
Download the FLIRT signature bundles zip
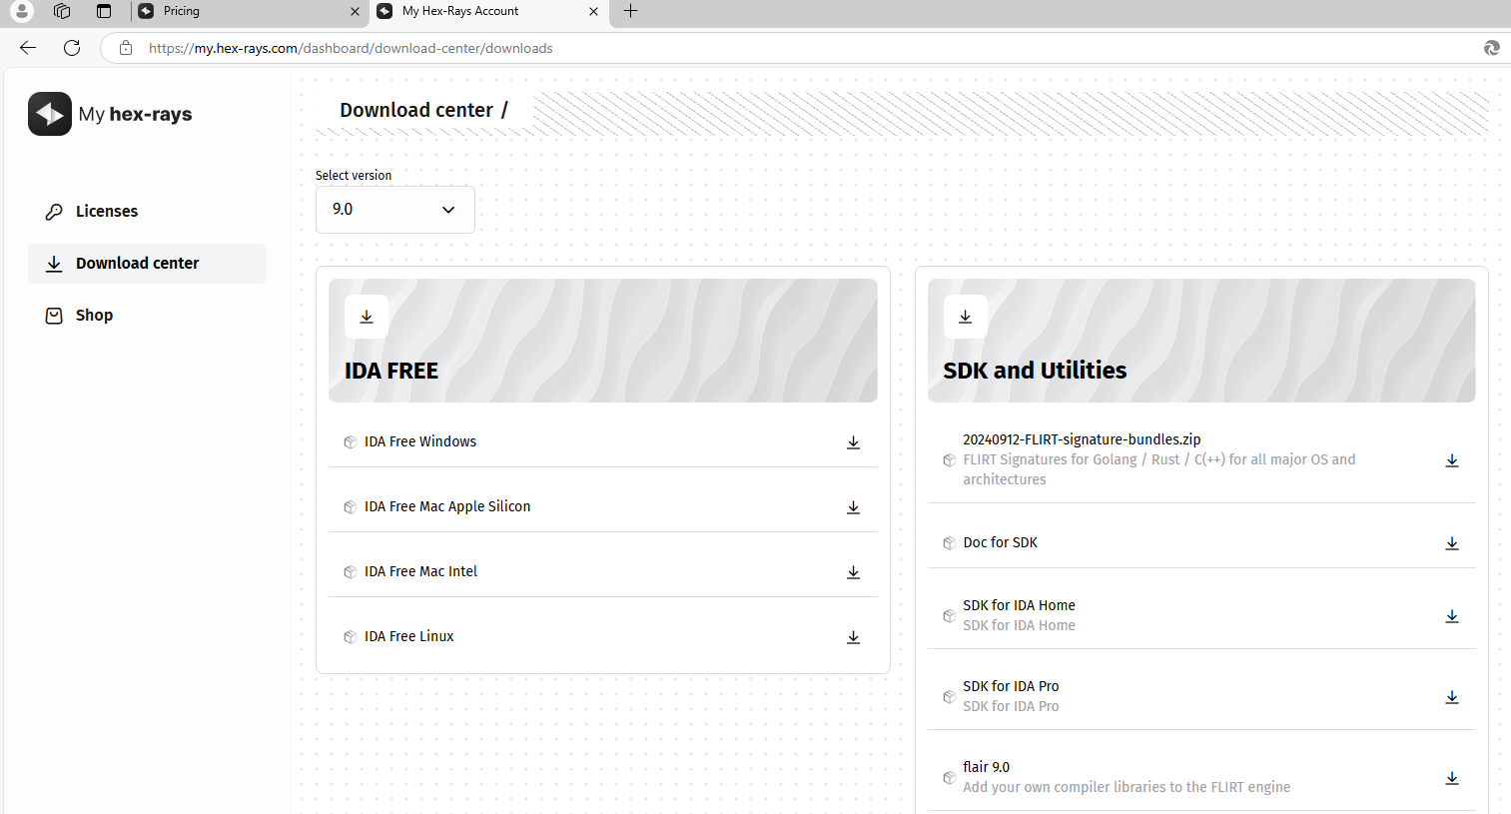[1452, 460]
